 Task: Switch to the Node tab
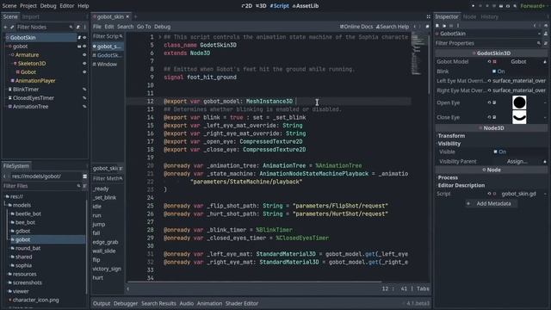pyautogui.click(x=469, y=17)
